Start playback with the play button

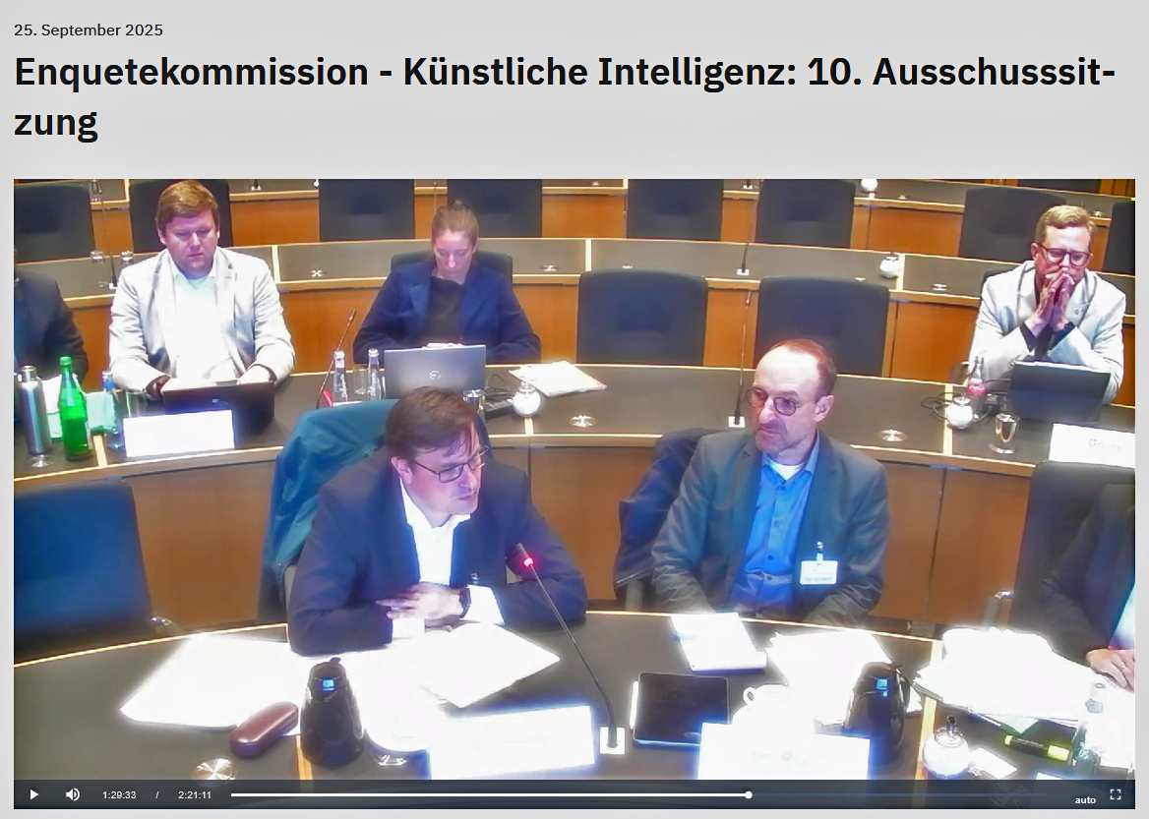coord(33,794)
